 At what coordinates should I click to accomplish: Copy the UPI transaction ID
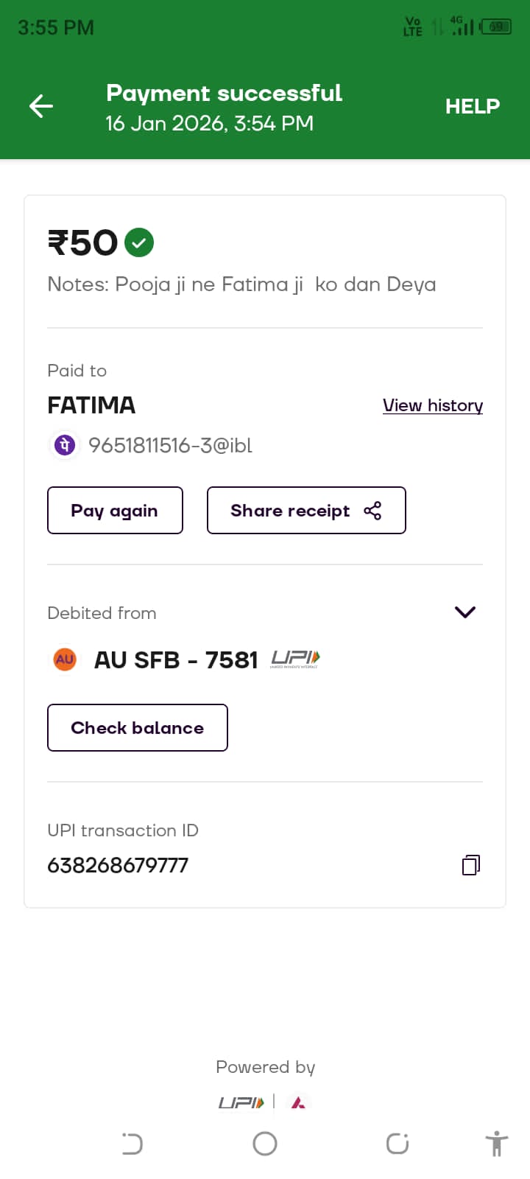(x=470, y=864)
